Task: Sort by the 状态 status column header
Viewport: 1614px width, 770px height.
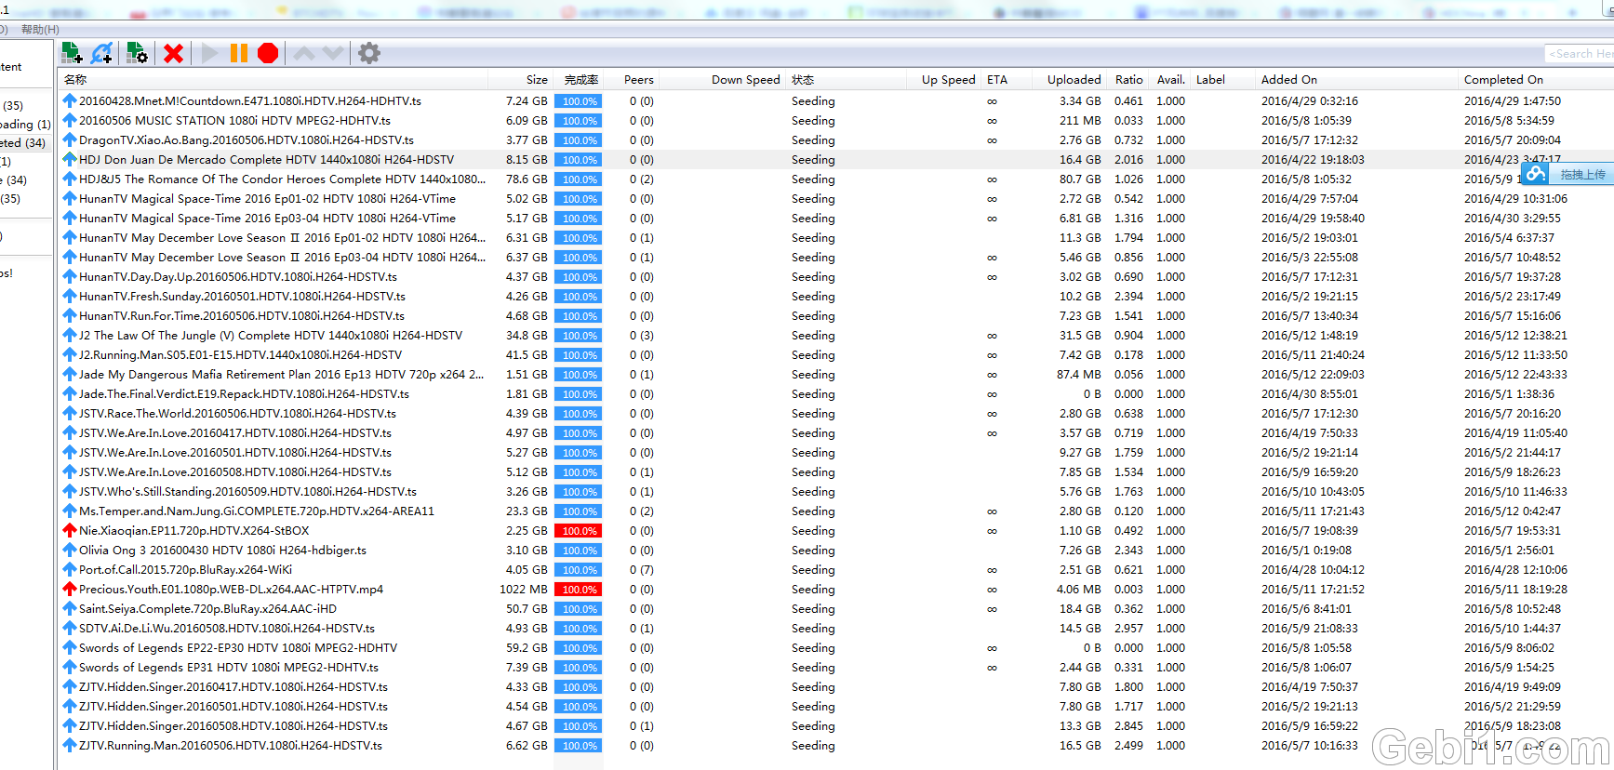Action: pyautogui.click(x=847, y=80)
